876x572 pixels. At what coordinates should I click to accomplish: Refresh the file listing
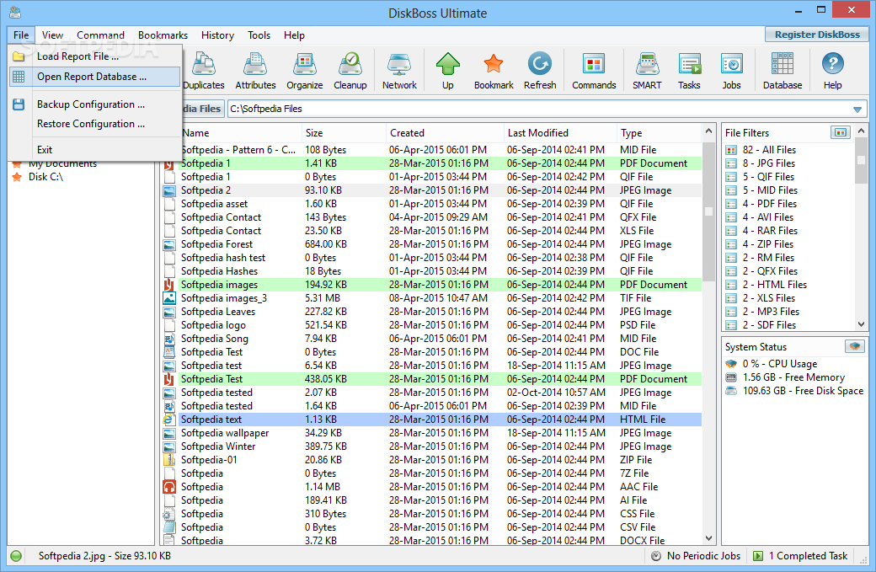click(540, 71)
